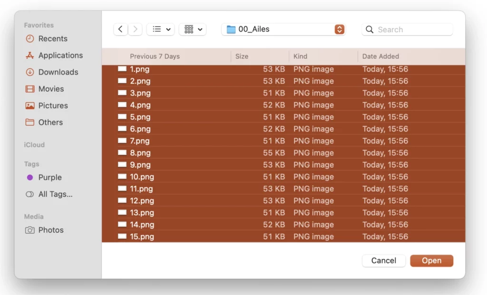Click the Pictures icon in sidebar
Viewport: 487px width, 295px height.
30,105
